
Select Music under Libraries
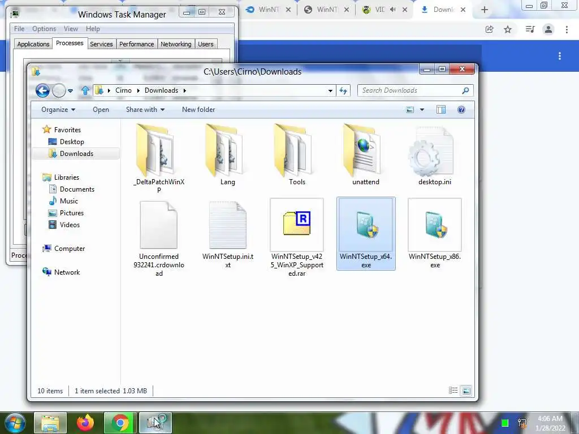point(68,201)
